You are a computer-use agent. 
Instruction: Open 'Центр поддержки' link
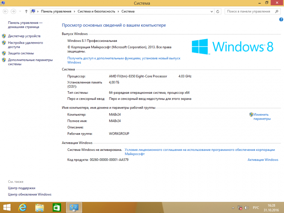(22, 188)
